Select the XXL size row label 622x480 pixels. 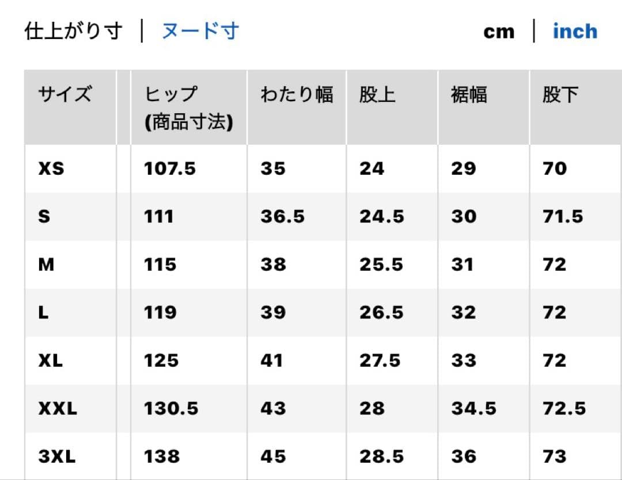pyautogui.click(x=58, y=408)
